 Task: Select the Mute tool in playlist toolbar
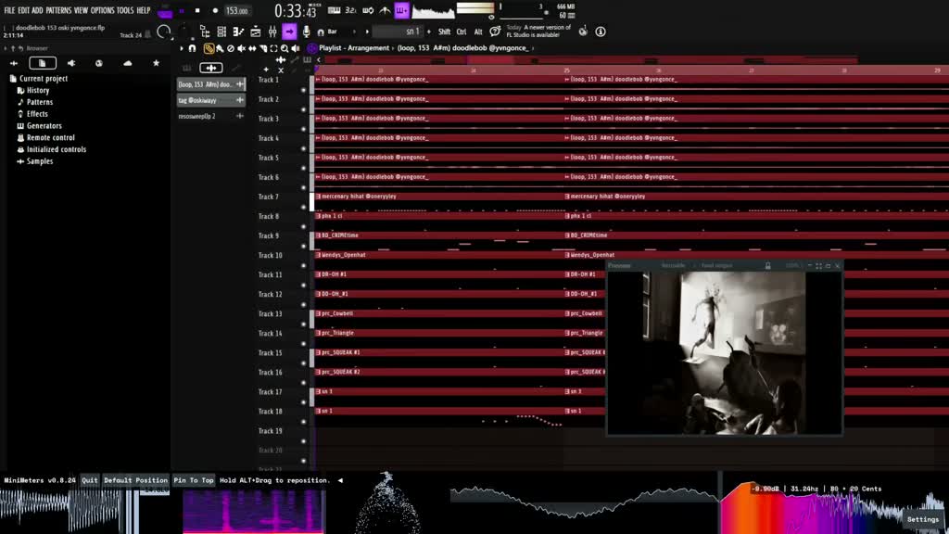[242, 48]
